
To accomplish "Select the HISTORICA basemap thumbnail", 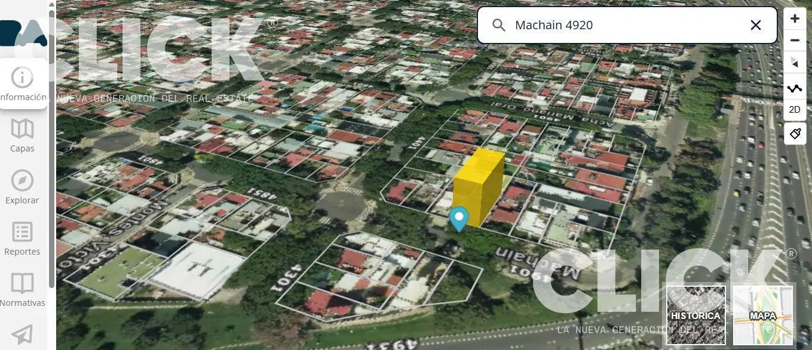I will [695, 315].
